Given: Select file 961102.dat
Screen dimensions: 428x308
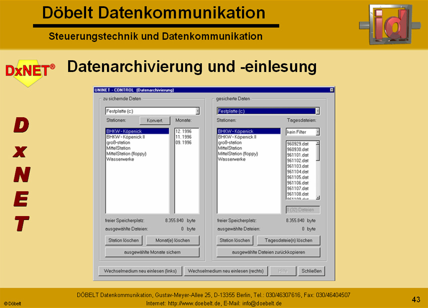Looking at the screenshot, I should click(301, 160).
